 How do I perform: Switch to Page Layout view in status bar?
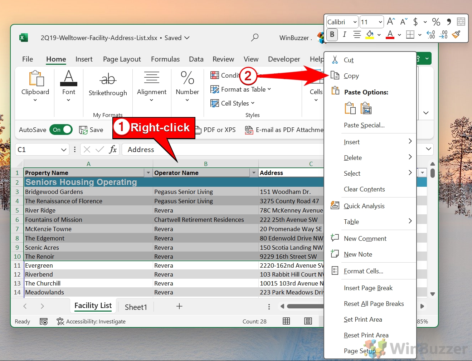tap(308, 321)
